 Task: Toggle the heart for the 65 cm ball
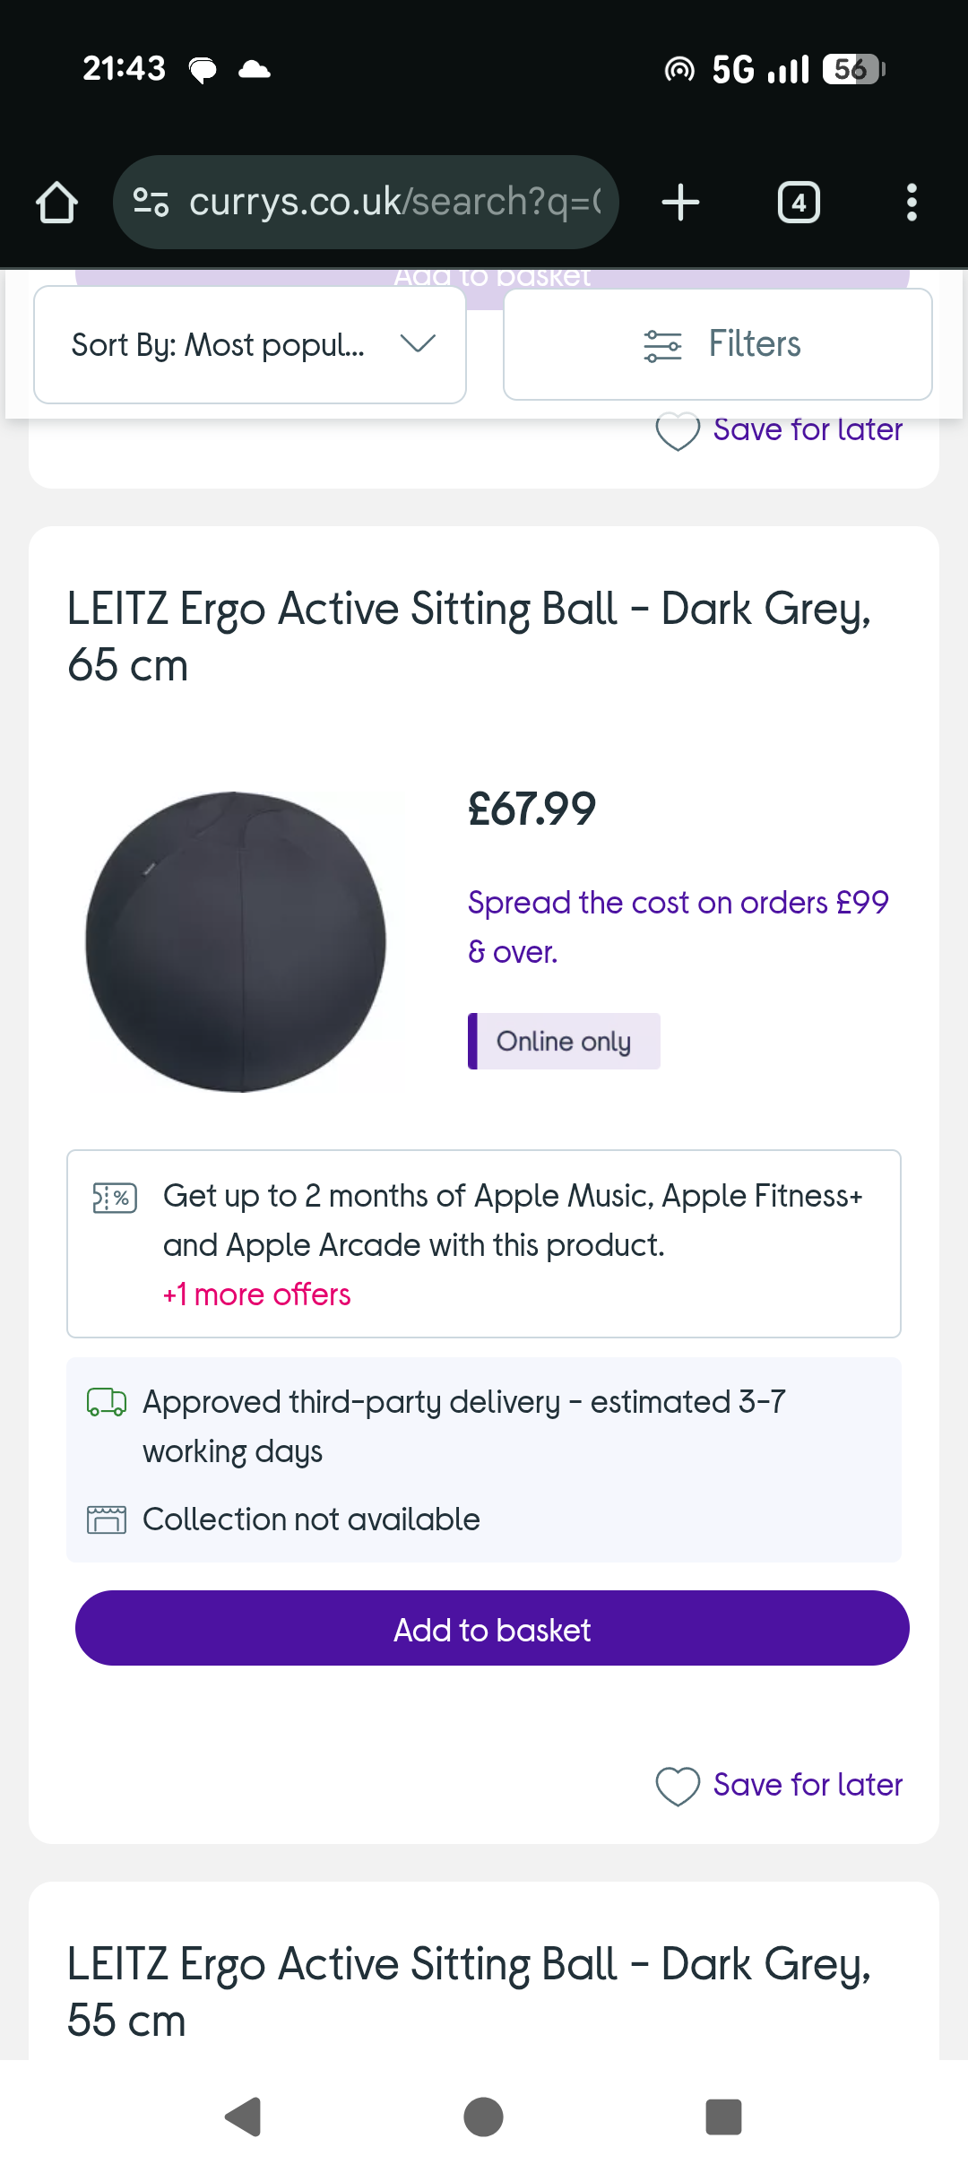tap(678, 1786)
